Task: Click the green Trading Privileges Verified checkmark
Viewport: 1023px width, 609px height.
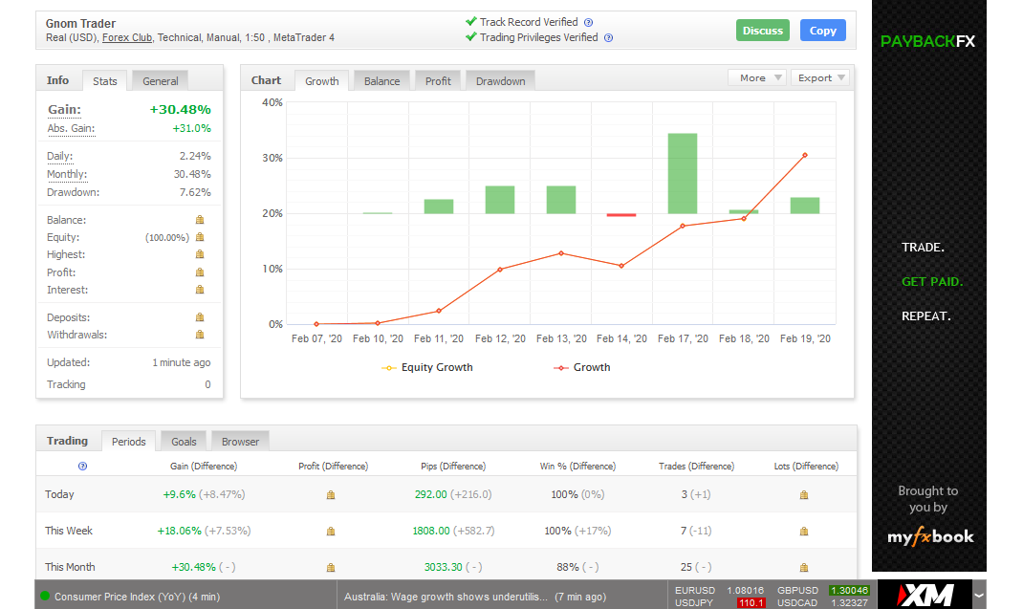Action: 471,37
